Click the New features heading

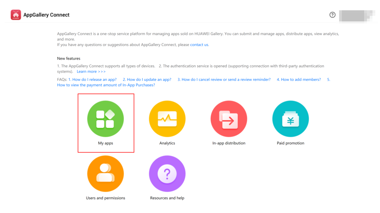click(x=69, y=59)
